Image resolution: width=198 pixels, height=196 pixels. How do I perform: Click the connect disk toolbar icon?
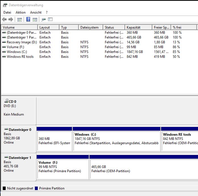tap(43, 20)
